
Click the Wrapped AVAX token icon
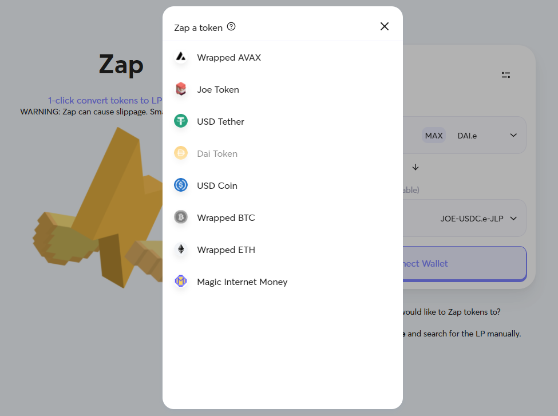[181, 57]
